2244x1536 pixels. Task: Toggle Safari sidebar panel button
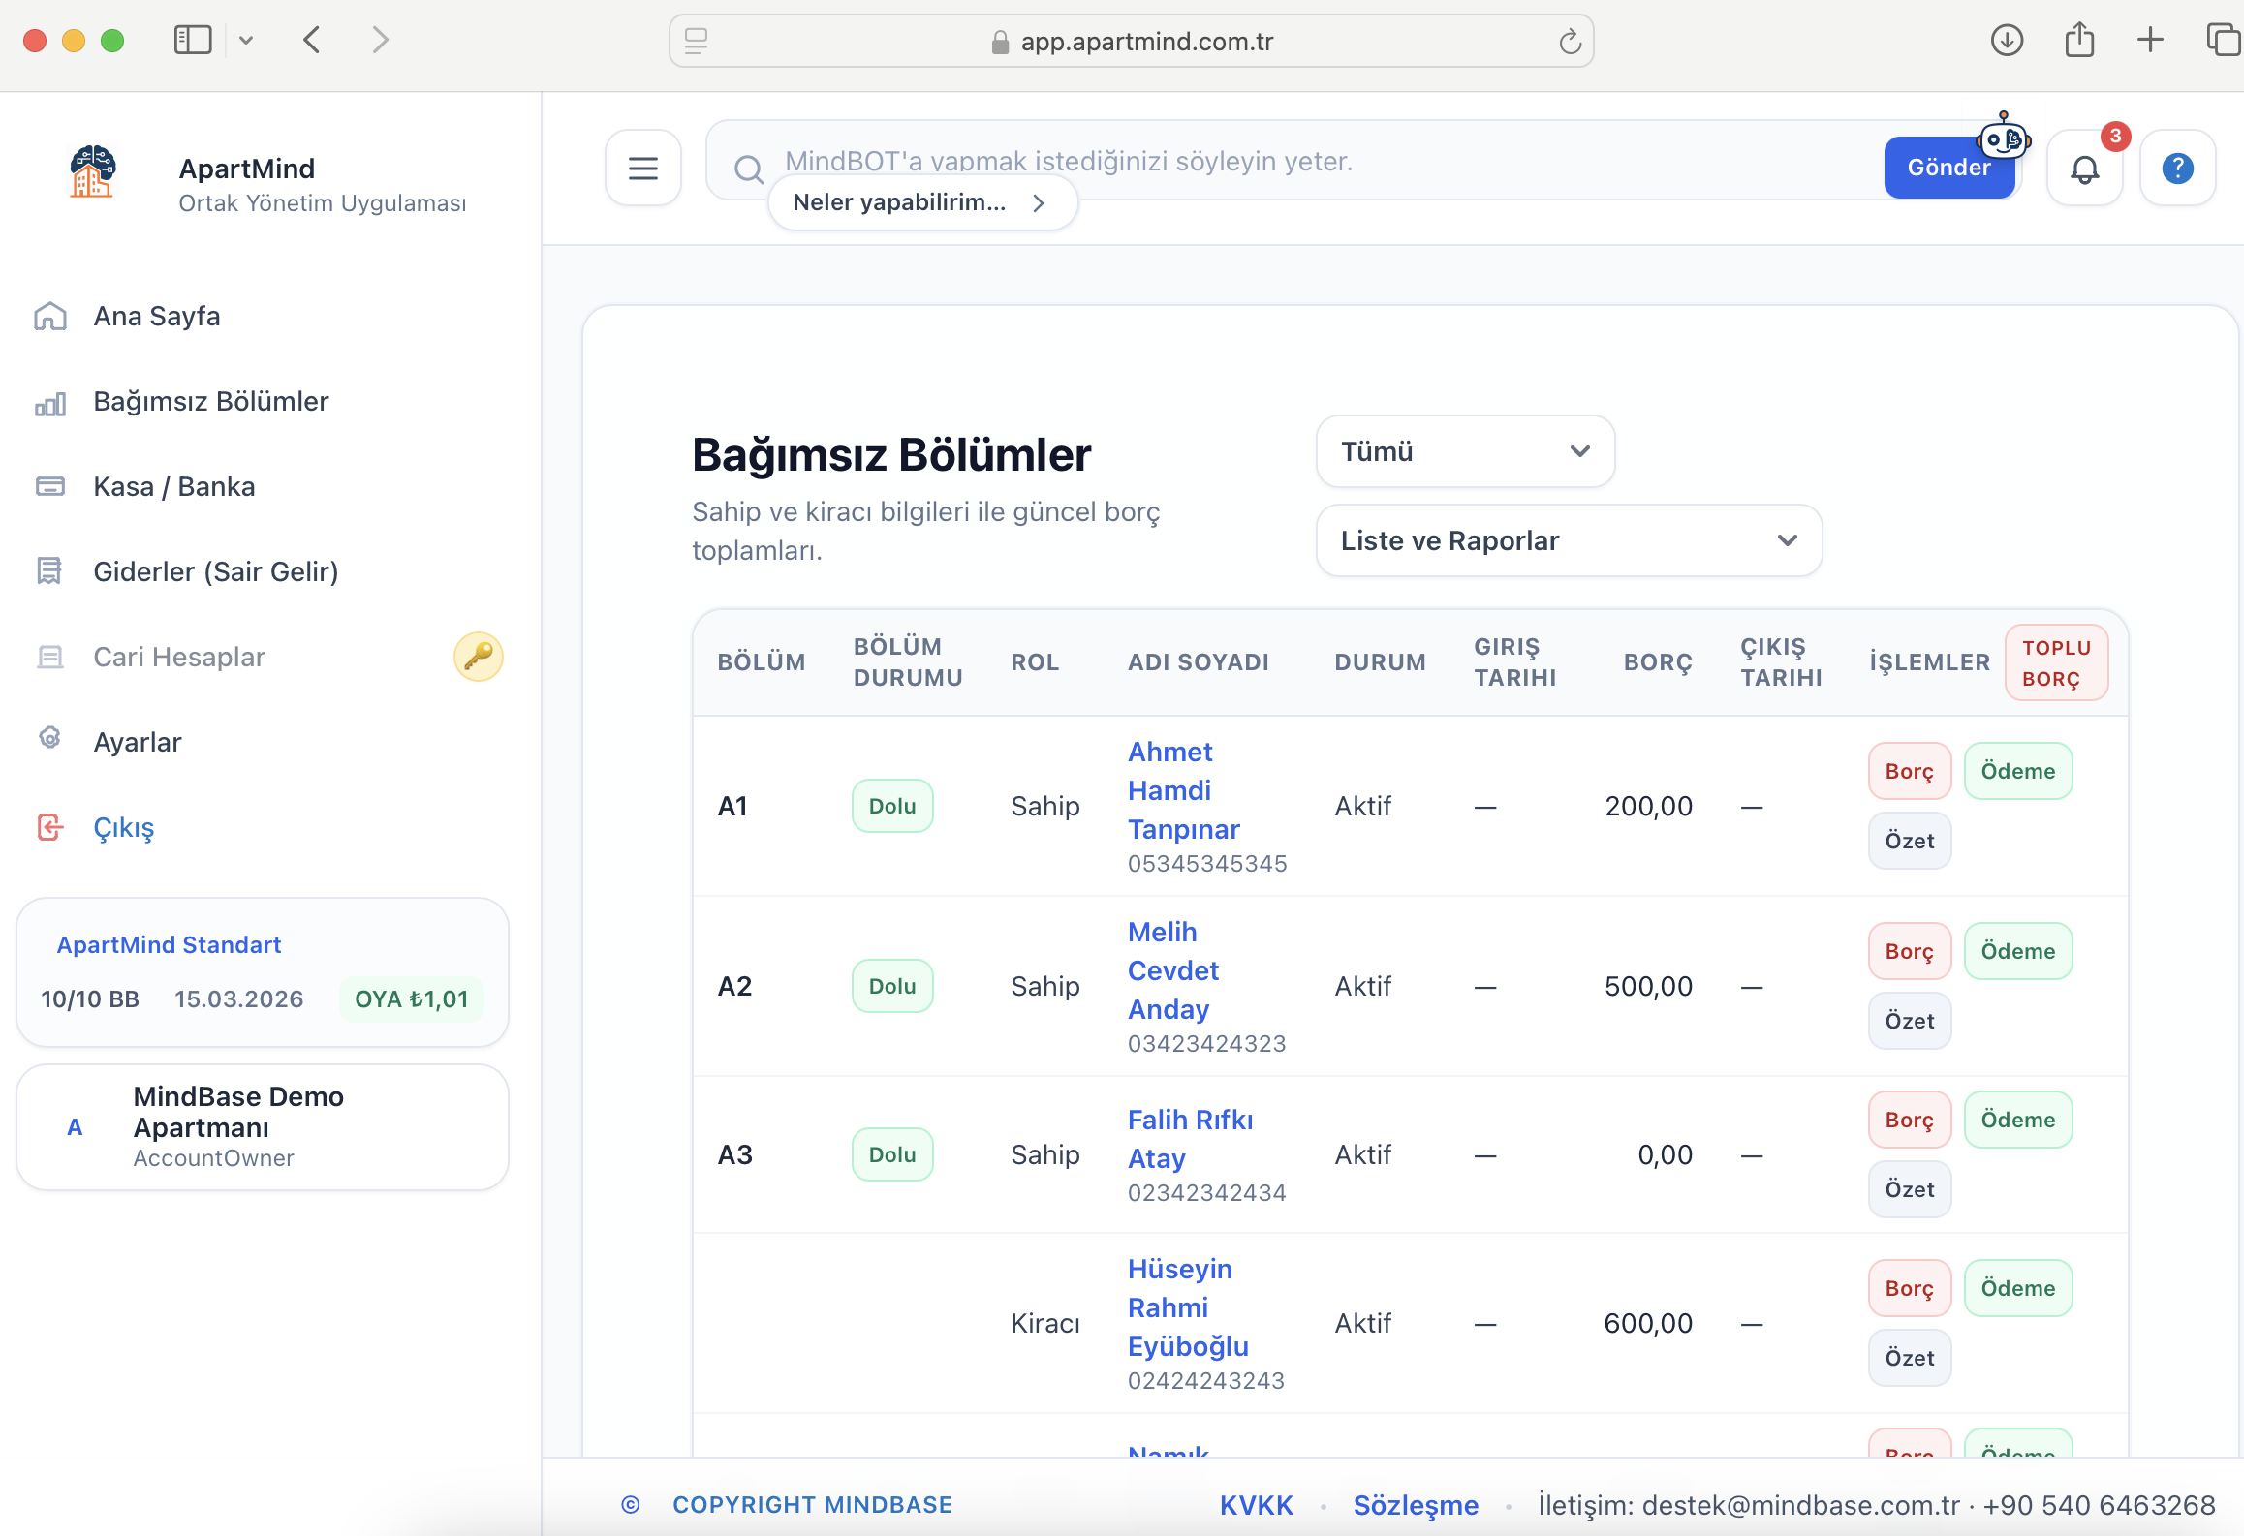pyautogui.click(x=192, y=41)
